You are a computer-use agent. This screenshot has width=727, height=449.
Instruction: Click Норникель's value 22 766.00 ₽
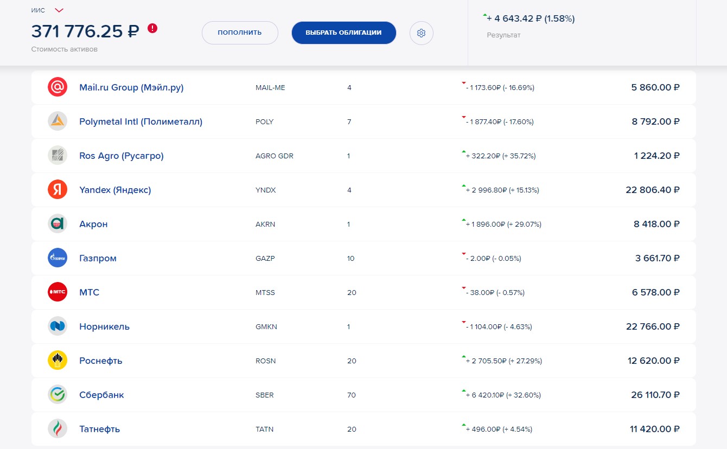tap(653, 326)
